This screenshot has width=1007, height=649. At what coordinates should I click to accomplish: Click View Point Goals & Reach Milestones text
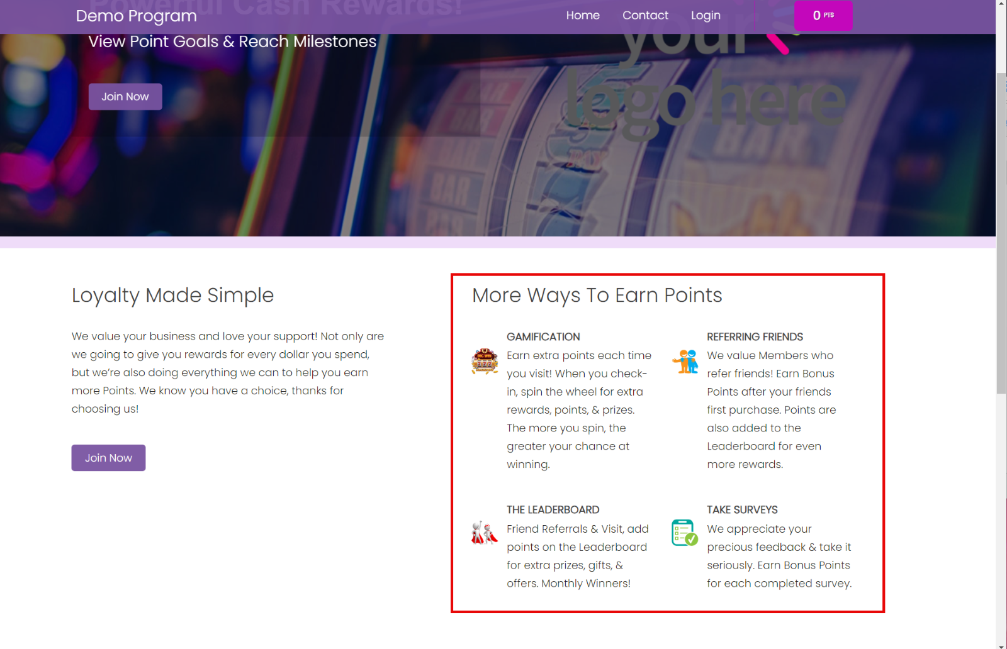232,42
